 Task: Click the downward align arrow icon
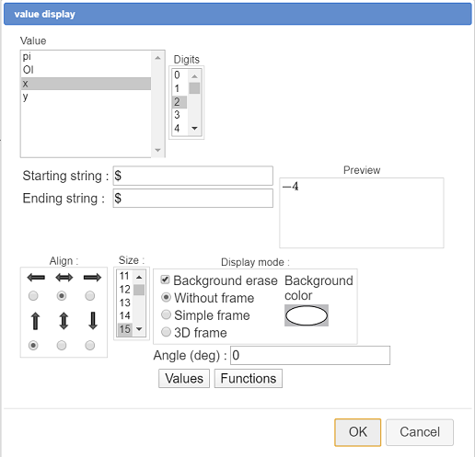[x=93, y=321]
